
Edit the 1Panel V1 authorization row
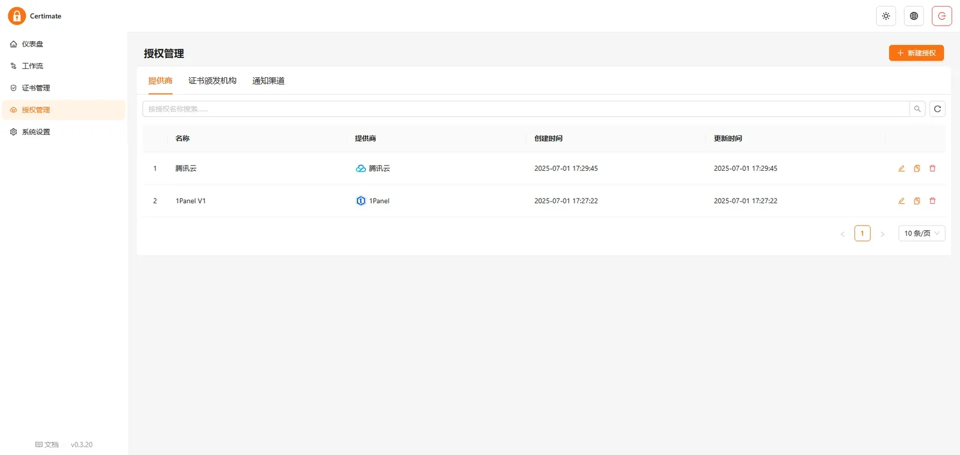(901, 201)
